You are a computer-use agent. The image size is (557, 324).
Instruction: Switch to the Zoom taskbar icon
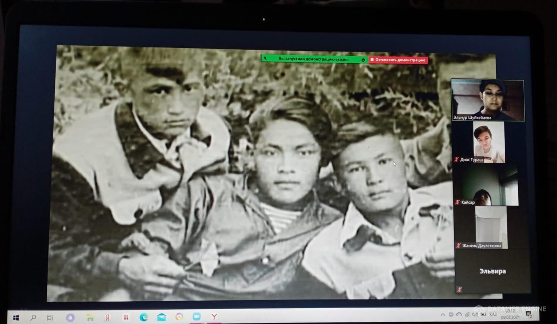tap(196, 317)
